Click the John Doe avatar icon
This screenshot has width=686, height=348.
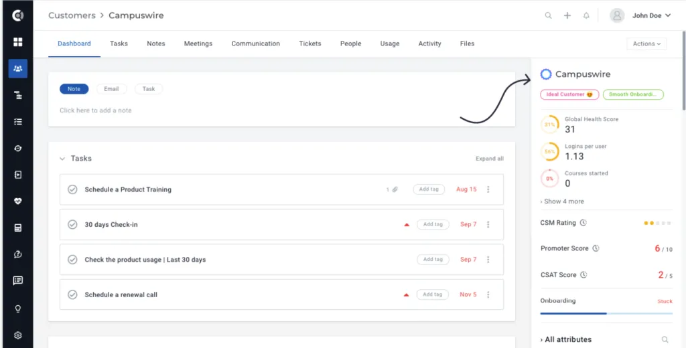[x=617, y=15]
